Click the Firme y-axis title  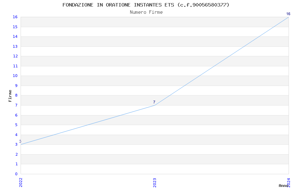click(10, 96)
